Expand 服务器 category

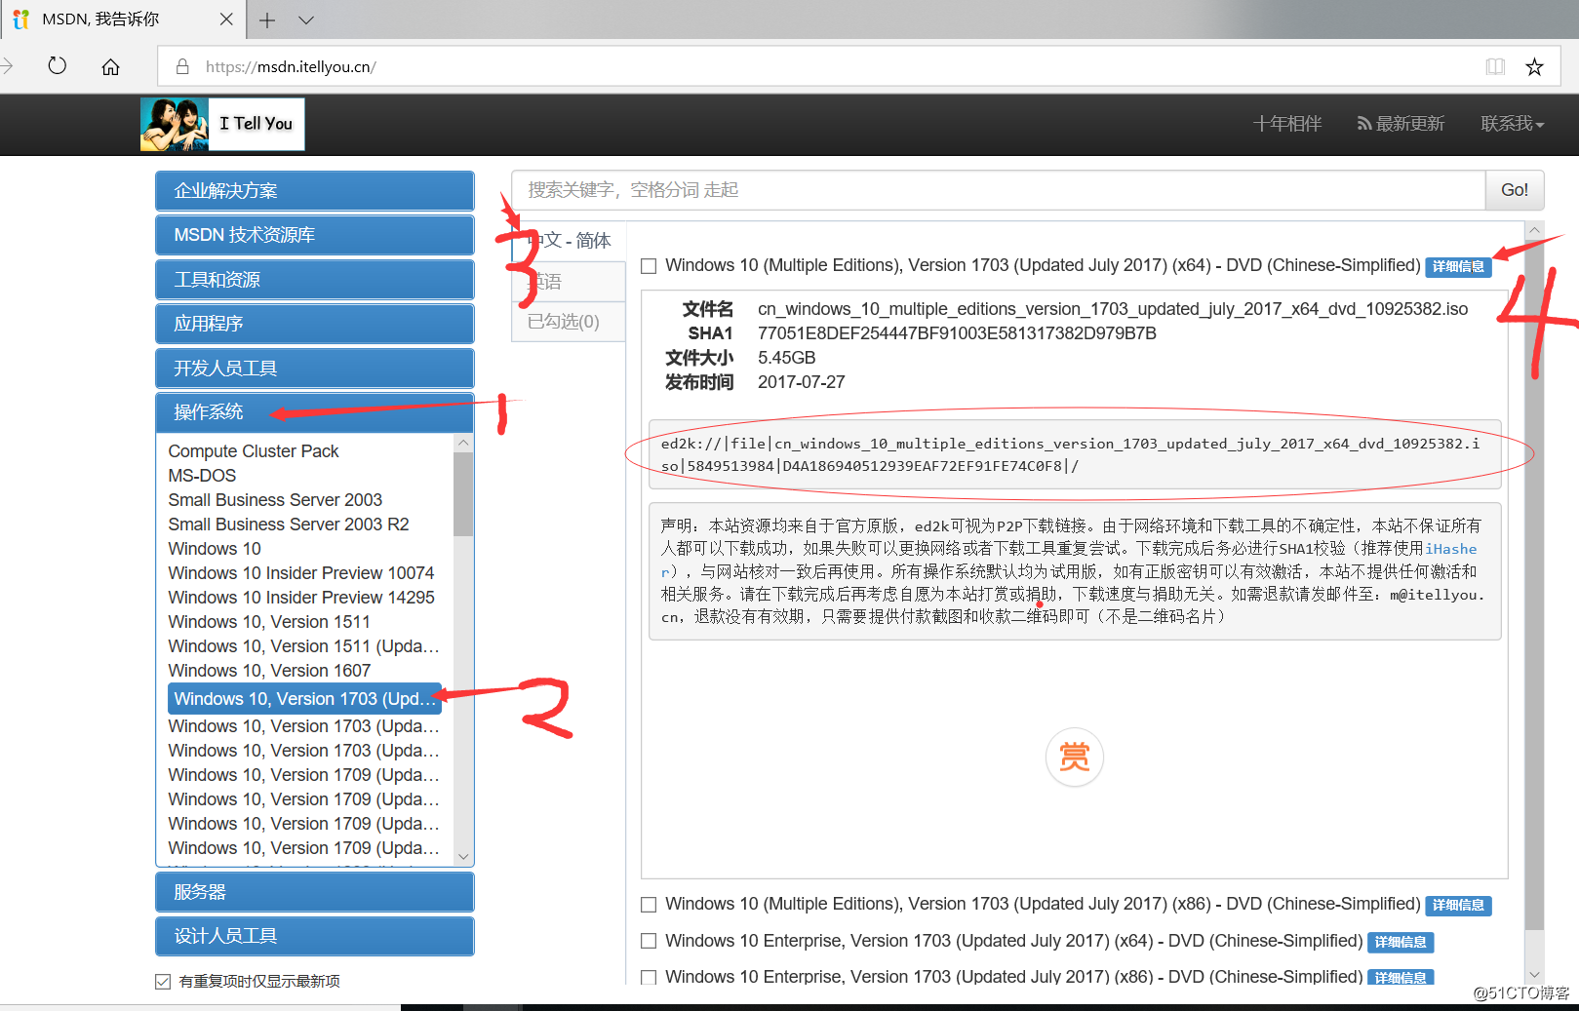pyautogui.click(x=315, y=892)
